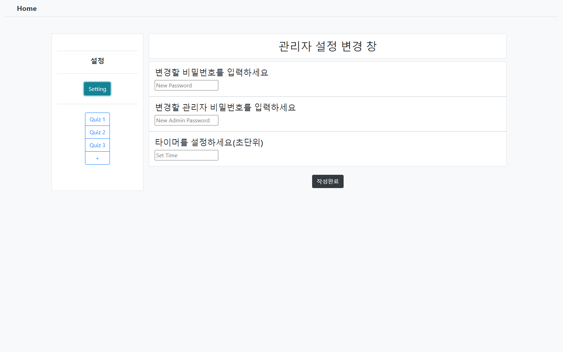Click the 관리자 설정 변경 창 title

[327, 46]
